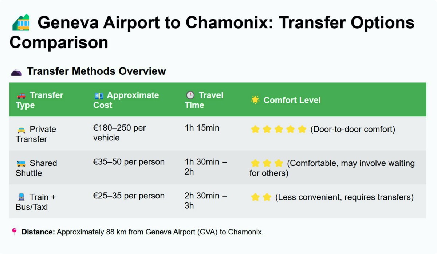Click the sun star icon beside Comfort Level
437x254 pixels.
255,100
